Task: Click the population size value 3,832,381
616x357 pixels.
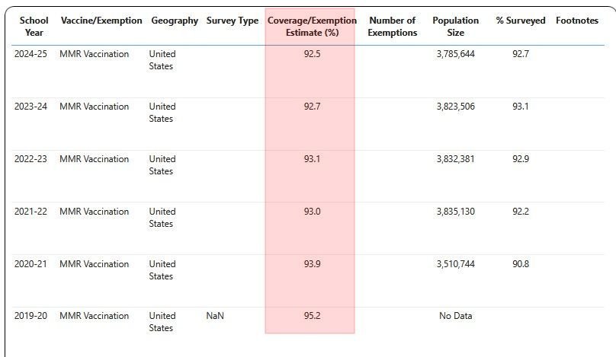Action: [x=455, y=159]
